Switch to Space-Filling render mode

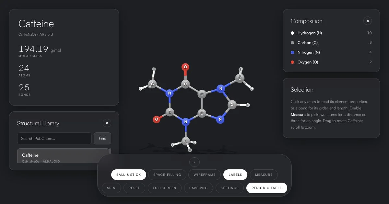point(167,175)
